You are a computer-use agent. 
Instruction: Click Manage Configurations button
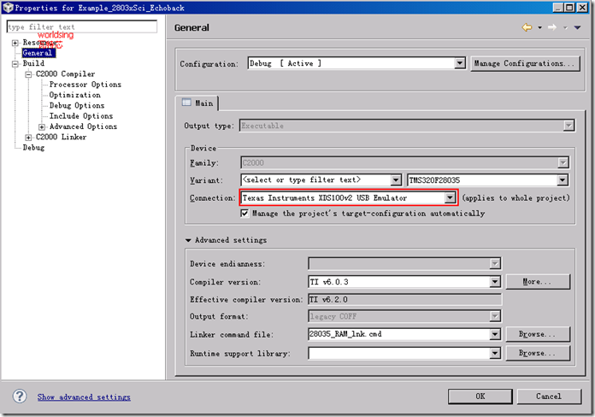tap(525, 63)
